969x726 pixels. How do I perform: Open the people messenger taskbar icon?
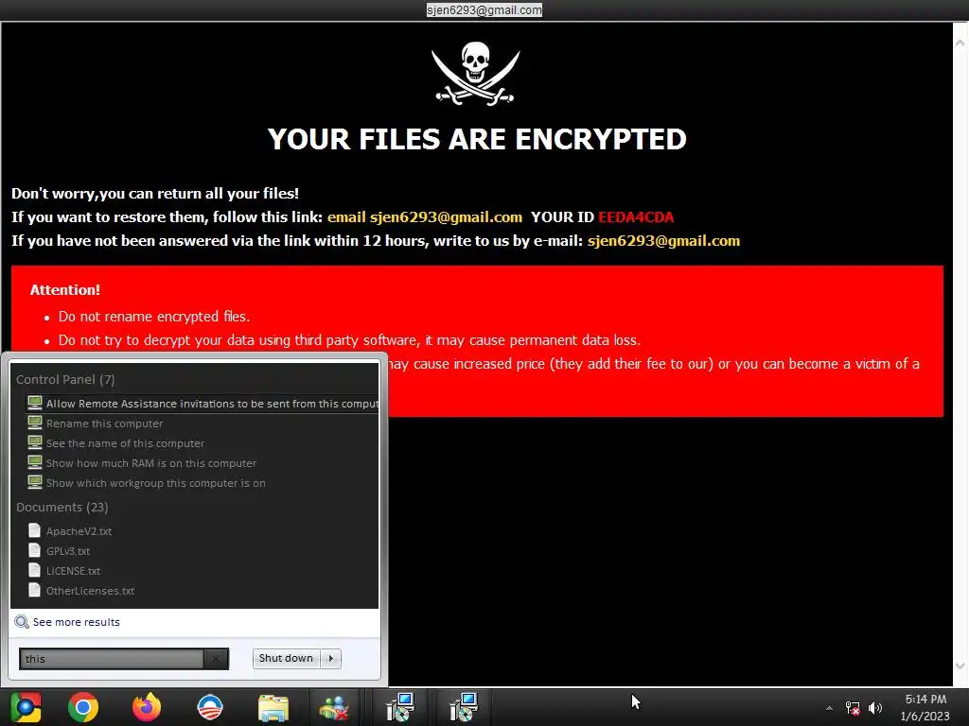[334, 708]
